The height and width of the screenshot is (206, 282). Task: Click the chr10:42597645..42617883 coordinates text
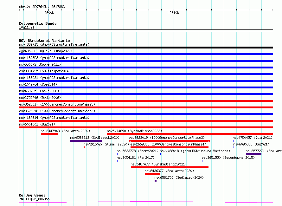(42, 7)
